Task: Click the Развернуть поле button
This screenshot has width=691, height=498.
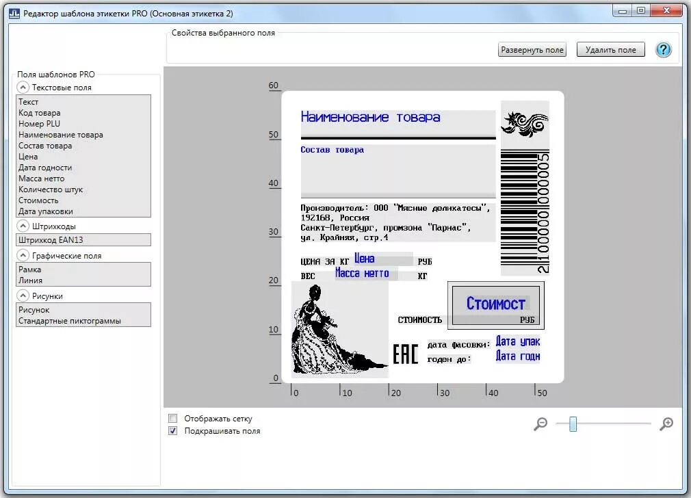Action: 532,50
